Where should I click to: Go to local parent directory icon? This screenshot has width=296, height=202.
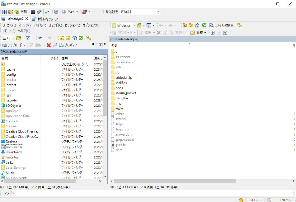tap(62, 38)
